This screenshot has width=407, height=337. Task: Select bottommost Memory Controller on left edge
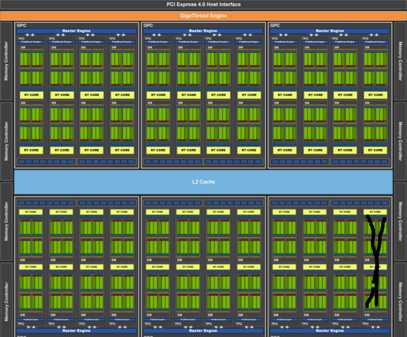point(6,300)
